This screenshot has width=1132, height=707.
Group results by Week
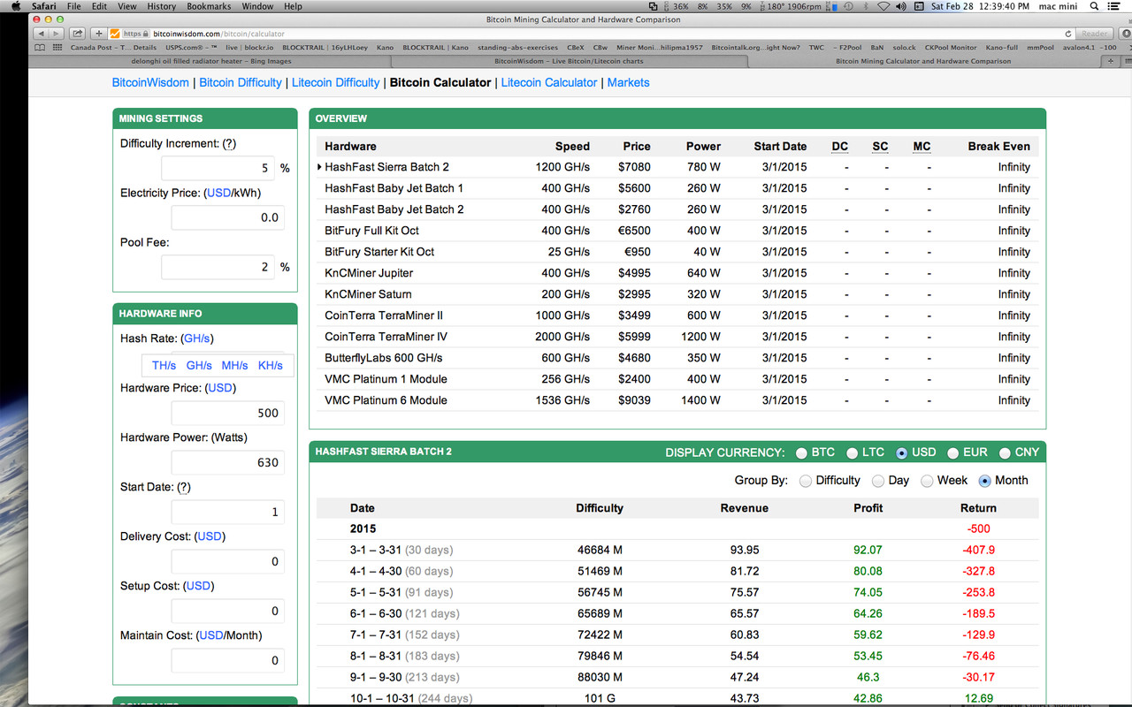[927, 482]
